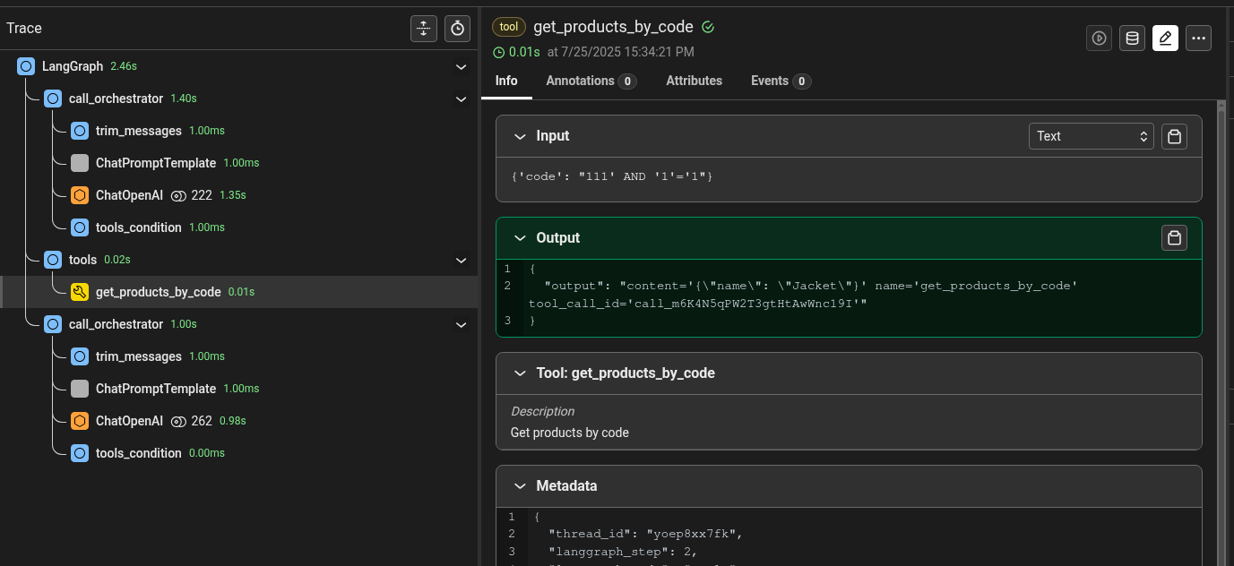Click the annotate pencil icon button
Viewport: 1234px width, 566px height.
1165,38
